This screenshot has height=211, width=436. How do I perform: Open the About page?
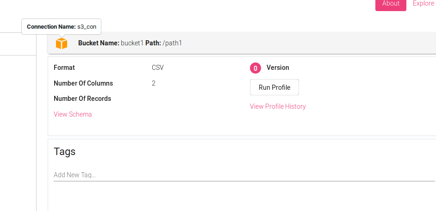pyautogui.click(x=391, y=4)
